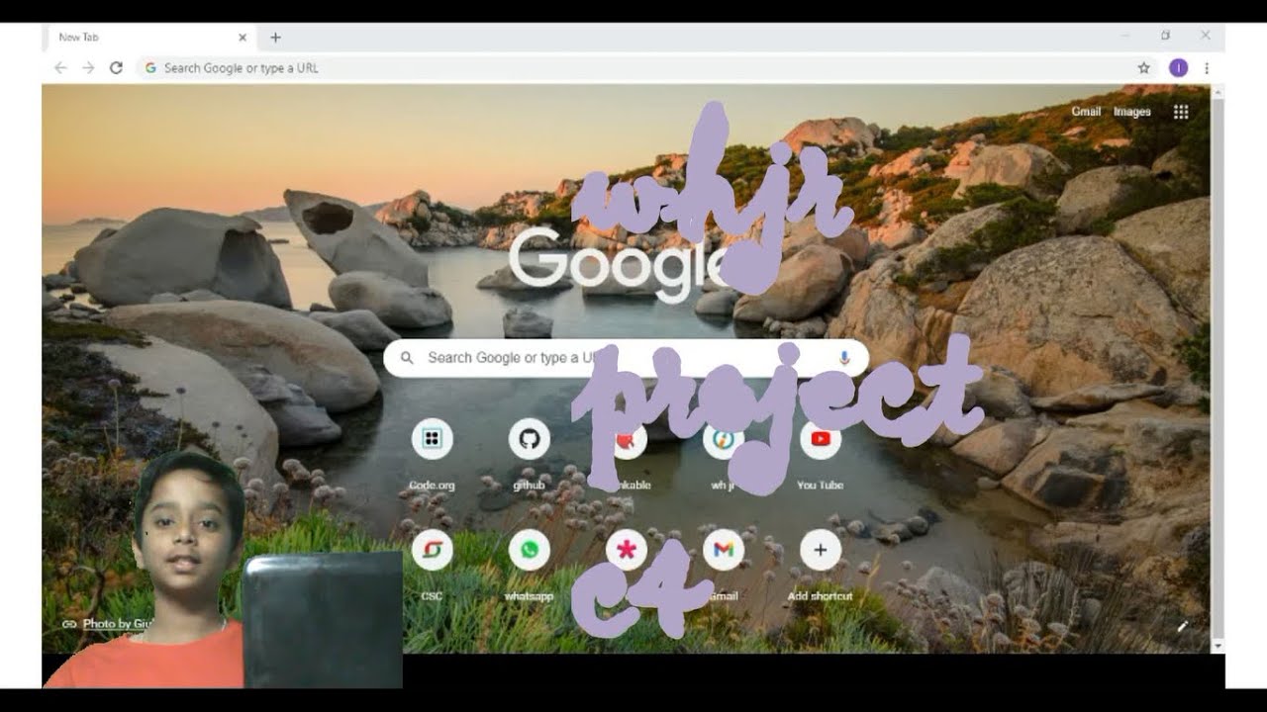Open the github shortcut

coord(530,439)
